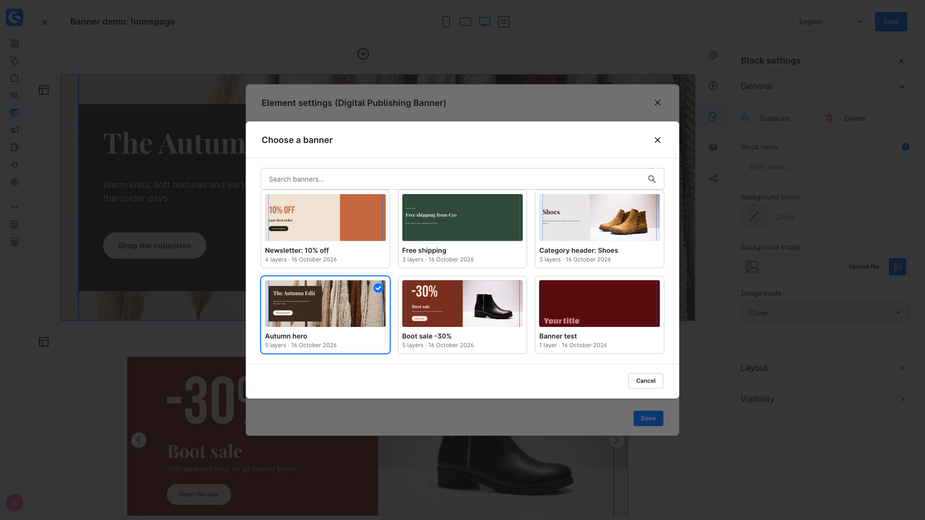Open the Image mode Cover dropdown
The height and width of the screenshot is (520, 925).
pos(825,313)
